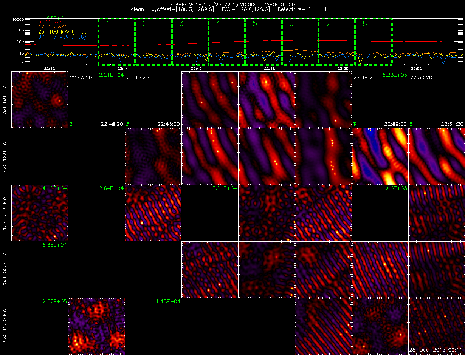This screenshot has width=465, height=355.
Task: Click the green 1.06E+05 value
Action: coord(395,188)
